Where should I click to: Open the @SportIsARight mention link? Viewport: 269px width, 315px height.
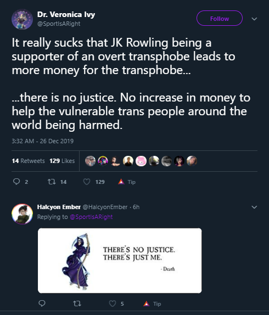(x=91, y=217)
